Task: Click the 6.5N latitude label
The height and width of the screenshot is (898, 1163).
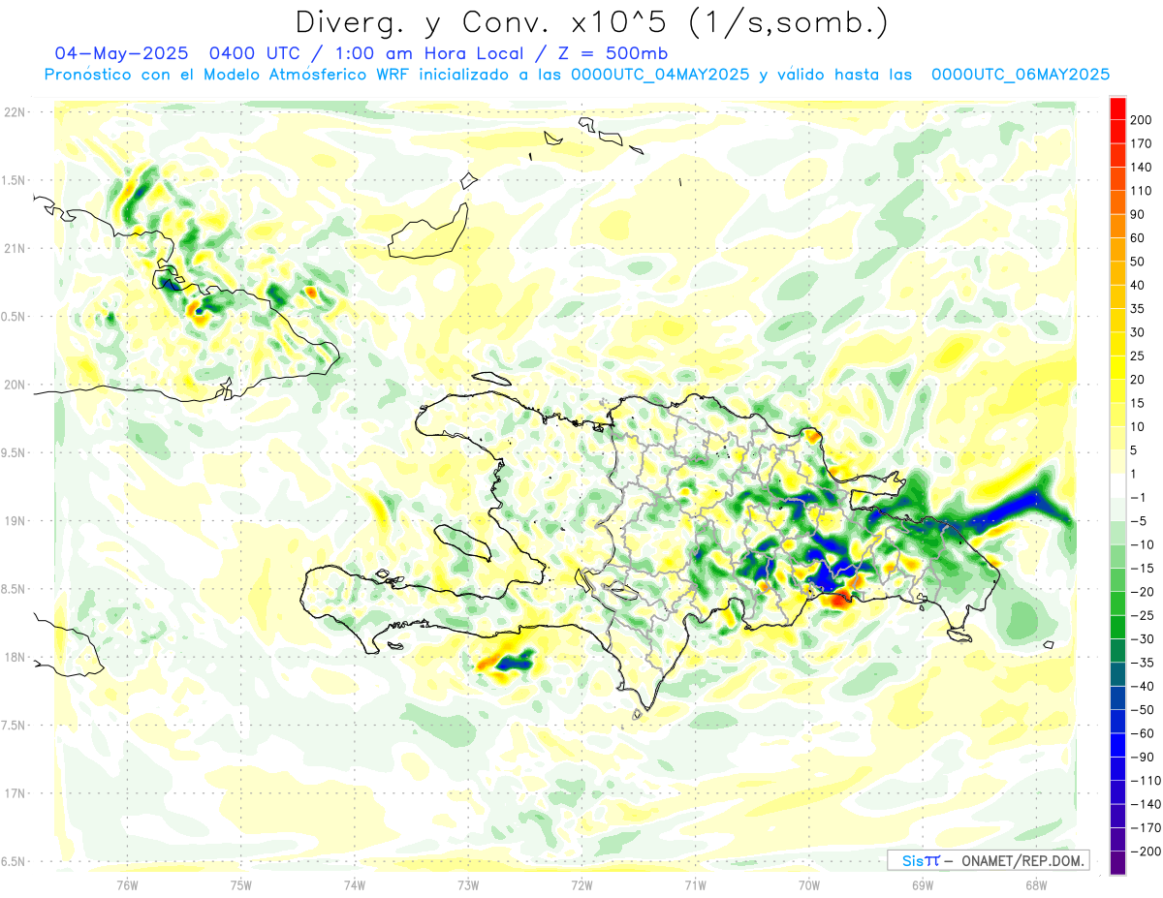Action: pos(13,862)
